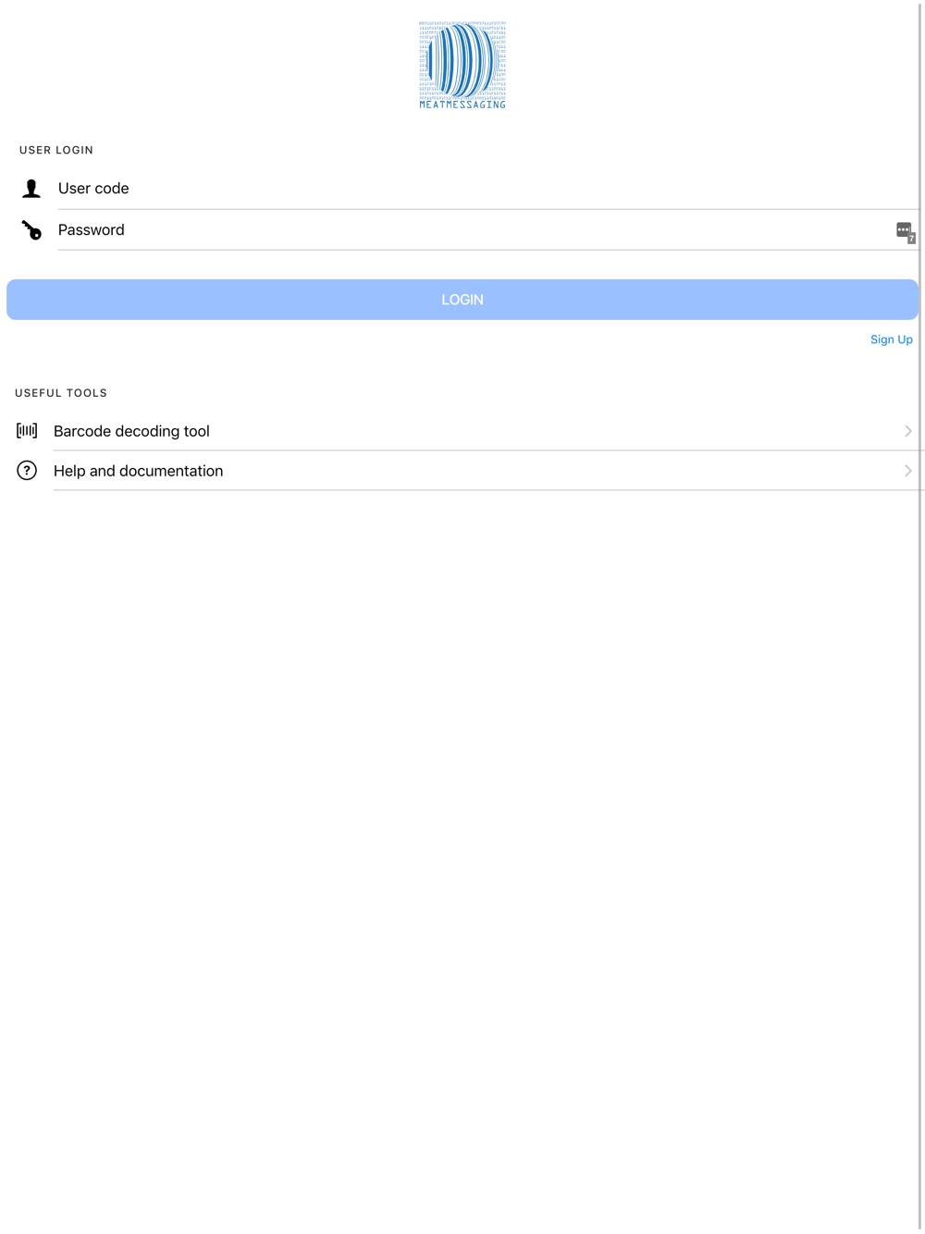Follow the Sign Up link
This screenshot has width=925, height=1234.
(892, 339)
